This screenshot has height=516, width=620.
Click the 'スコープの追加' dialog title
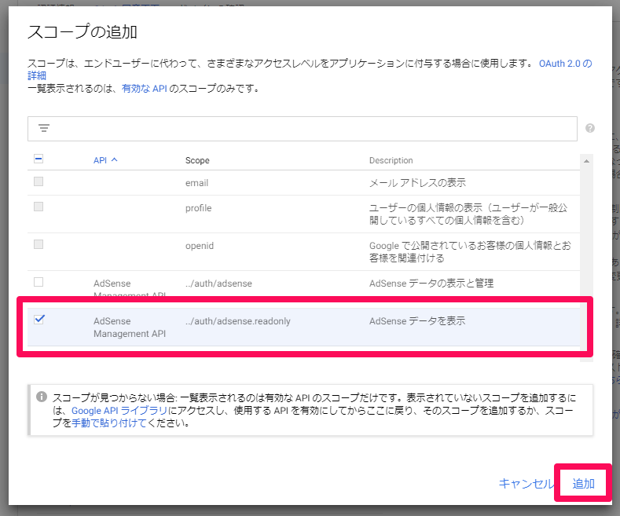83,31
